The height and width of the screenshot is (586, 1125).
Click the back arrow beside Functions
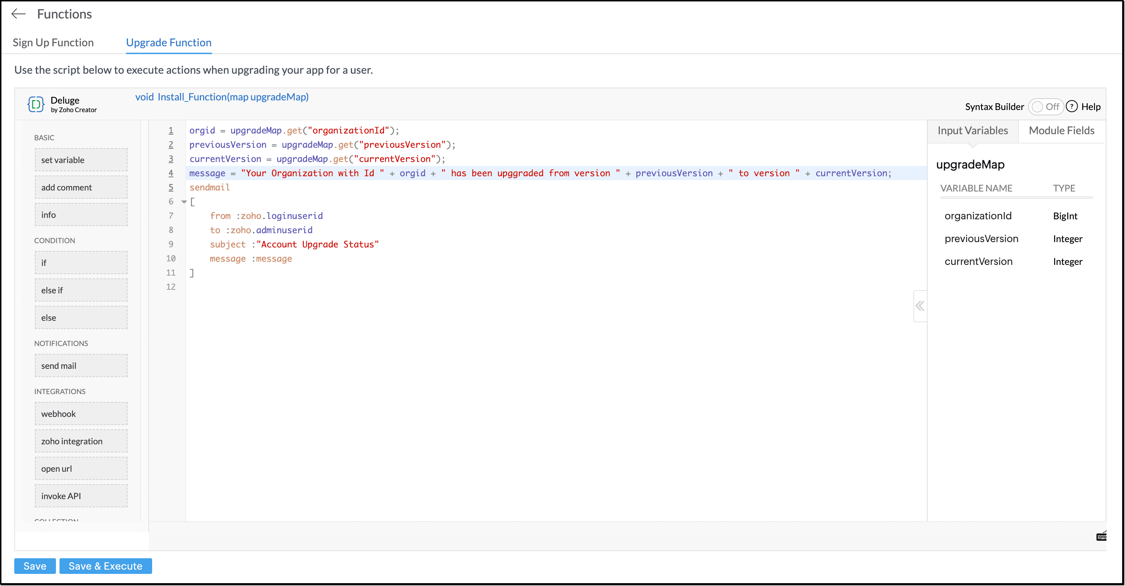[18, 14]
